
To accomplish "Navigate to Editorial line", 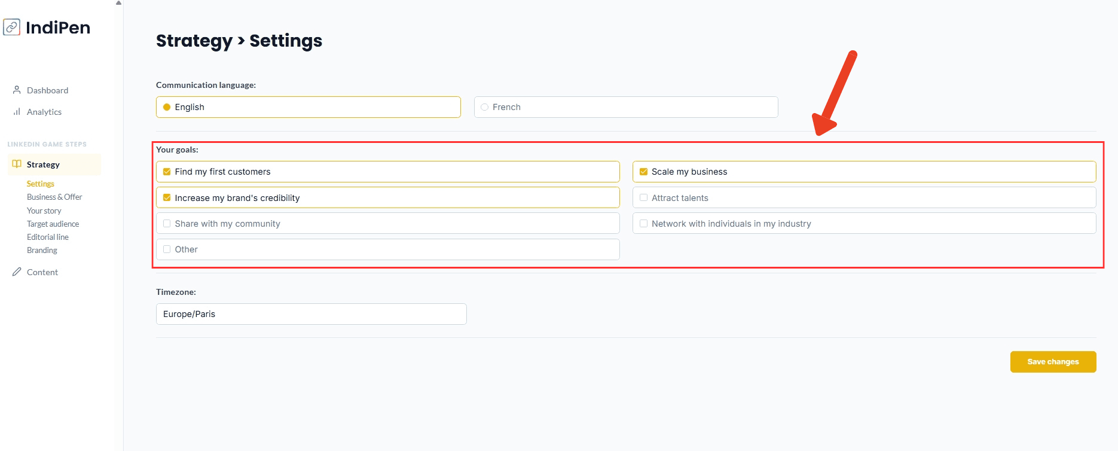I will tap(48, 237).
